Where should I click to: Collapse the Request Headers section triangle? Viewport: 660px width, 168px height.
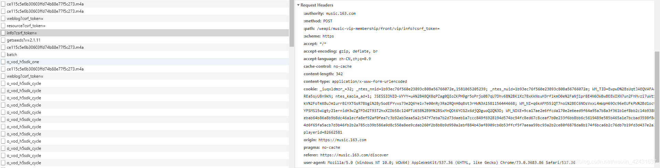(x=298, y=5)
